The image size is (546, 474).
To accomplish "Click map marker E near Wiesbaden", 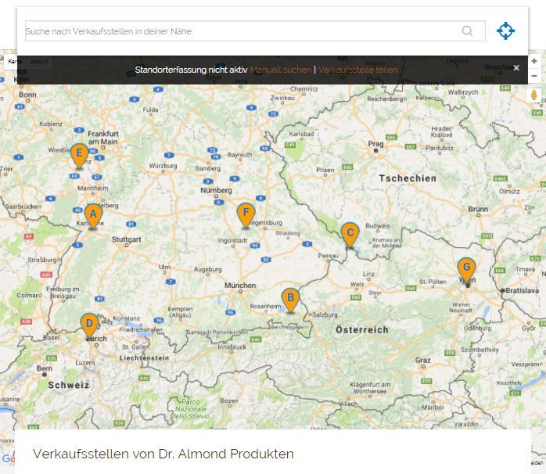I will click(79, 154).
